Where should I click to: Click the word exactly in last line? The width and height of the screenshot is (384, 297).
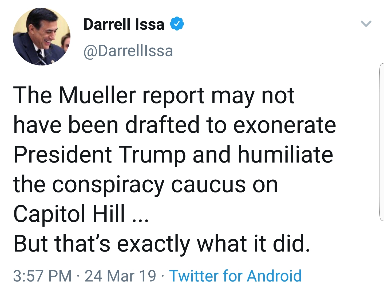click(153, 244)
